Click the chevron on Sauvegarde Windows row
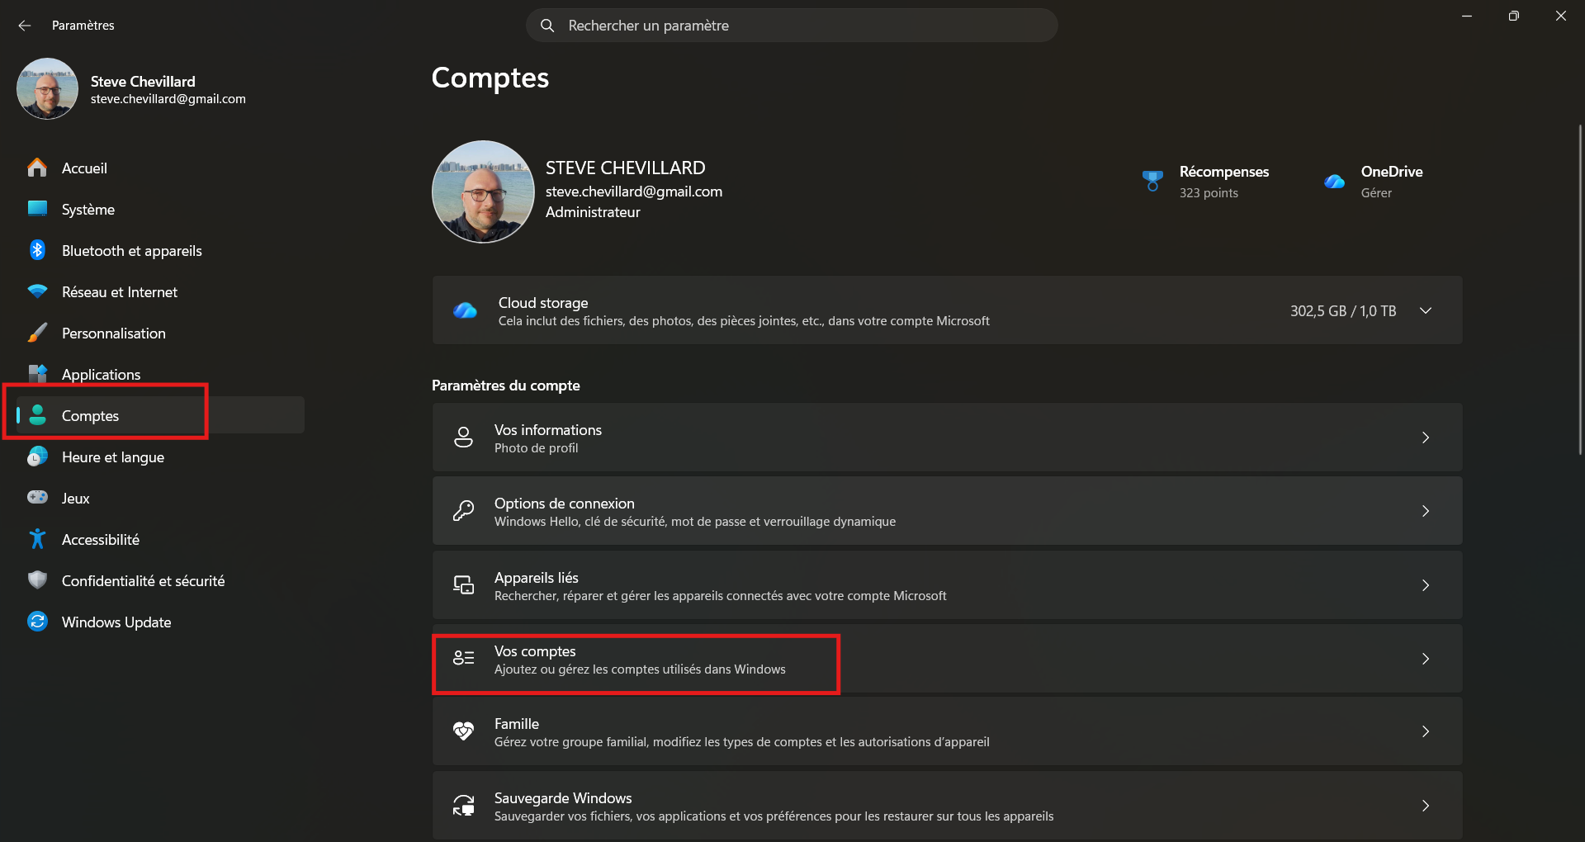Viewport: 1585px width, 842px height. point(1426,806)
